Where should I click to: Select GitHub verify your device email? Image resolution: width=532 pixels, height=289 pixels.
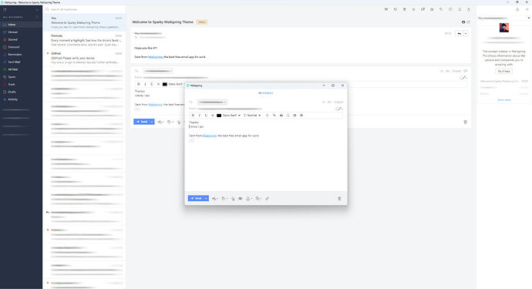coord(85,58)
